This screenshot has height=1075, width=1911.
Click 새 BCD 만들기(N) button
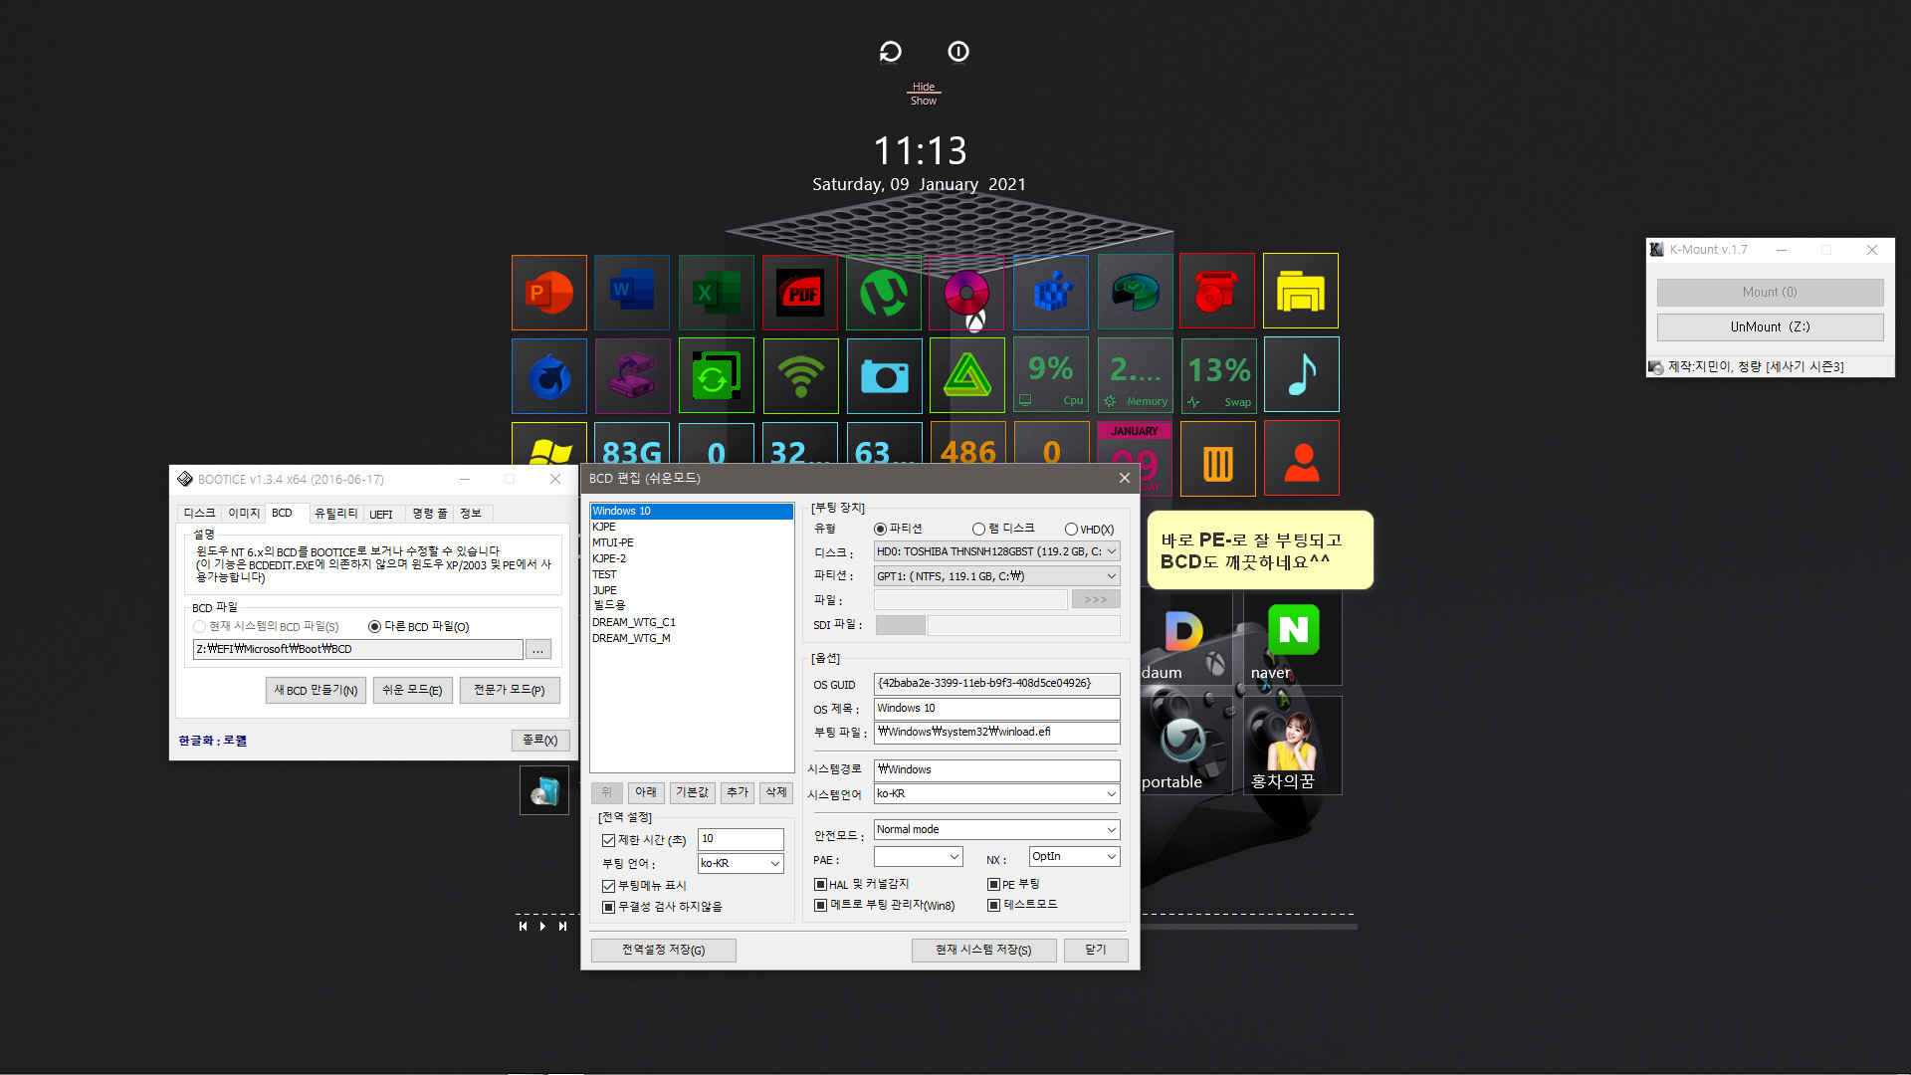coord(316,690)
